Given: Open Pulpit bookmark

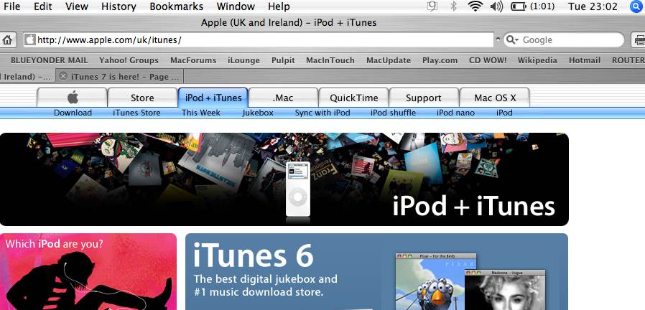Looking at the screenshot, I should point(283,60).
